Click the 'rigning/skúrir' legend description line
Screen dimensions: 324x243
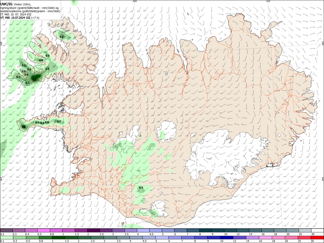click(x=29, y=8)
